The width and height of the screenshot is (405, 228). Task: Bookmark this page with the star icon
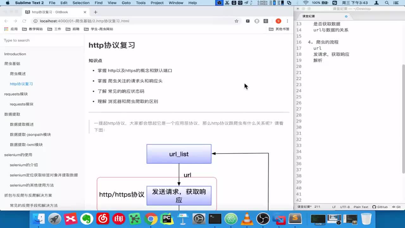coord(236,21)
